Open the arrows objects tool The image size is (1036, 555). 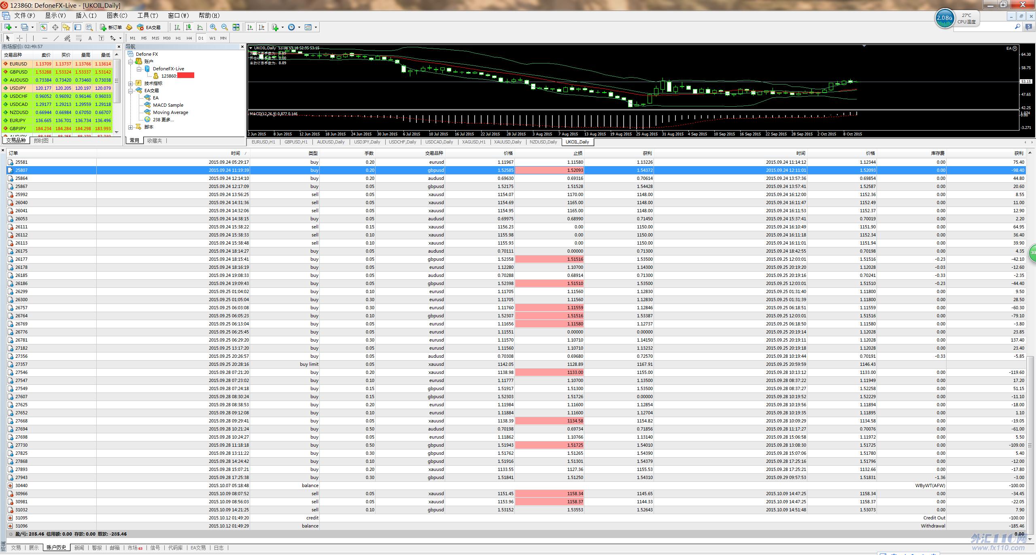(113, 38)
